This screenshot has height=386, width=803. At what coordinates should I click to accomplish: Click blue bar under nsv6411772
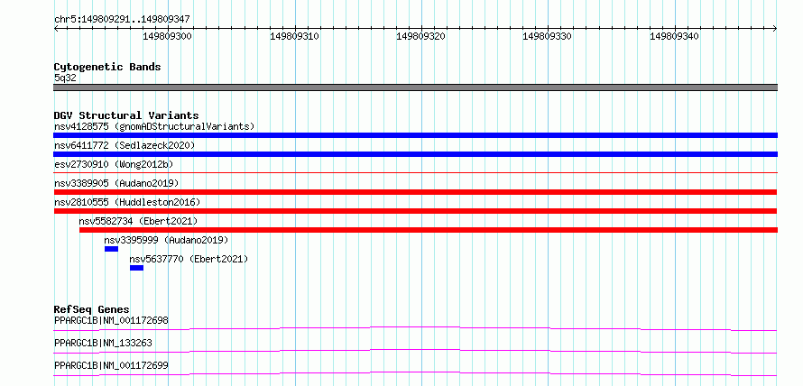coord(415,154)
